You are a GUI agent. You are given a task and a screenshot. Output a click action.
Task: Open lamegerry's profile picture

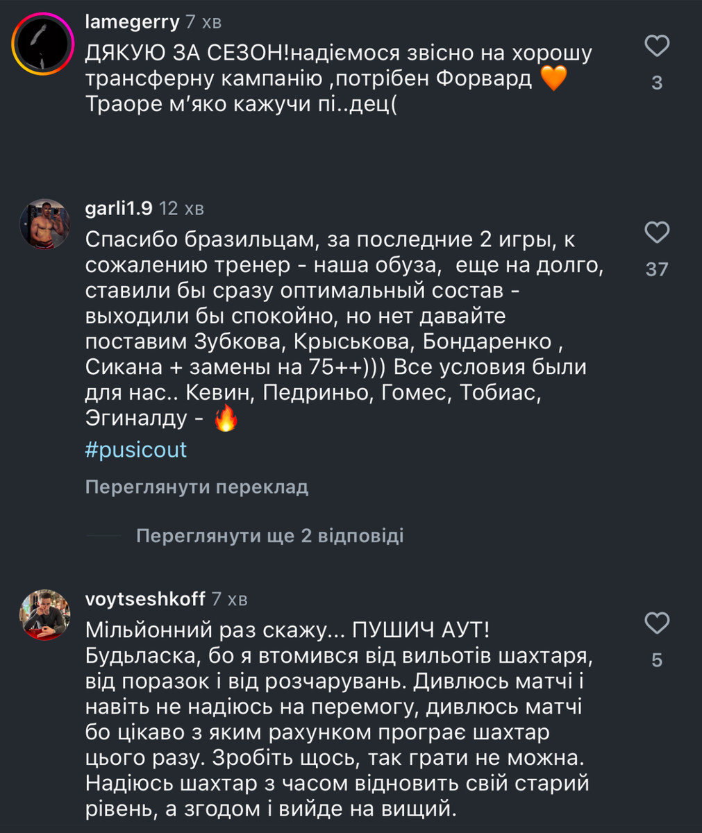43,43
